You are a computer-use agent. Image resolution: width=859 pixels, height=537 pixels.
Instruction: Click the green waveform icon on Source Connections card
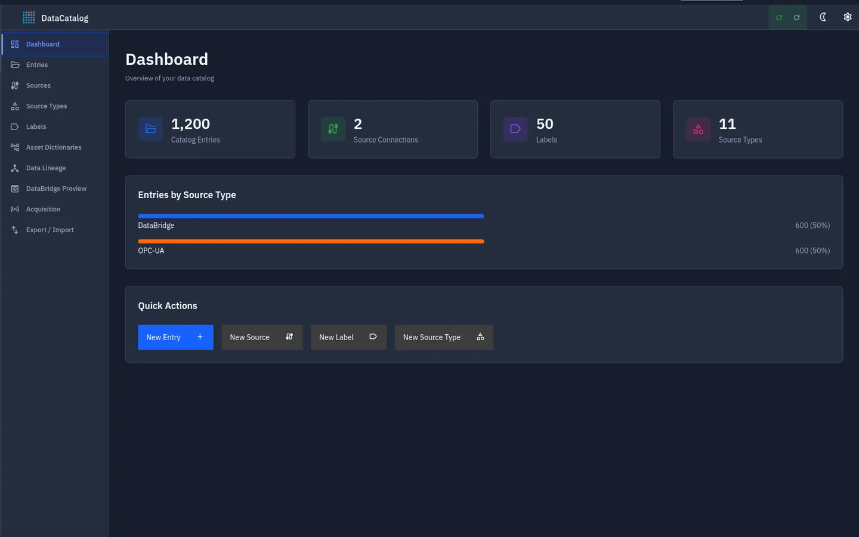point(333,129)
